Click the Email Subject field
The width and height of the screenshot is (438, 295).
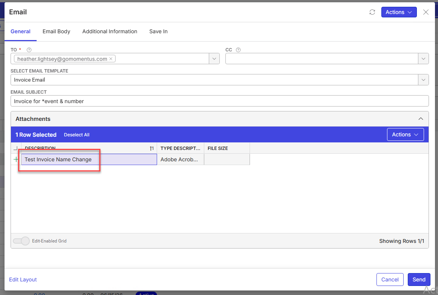tap(219, 101)
